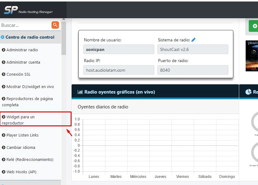Open Reproductores de página completa
This screenshot has height=185, width=258.
pyautogui.click(x=27, y=102)
